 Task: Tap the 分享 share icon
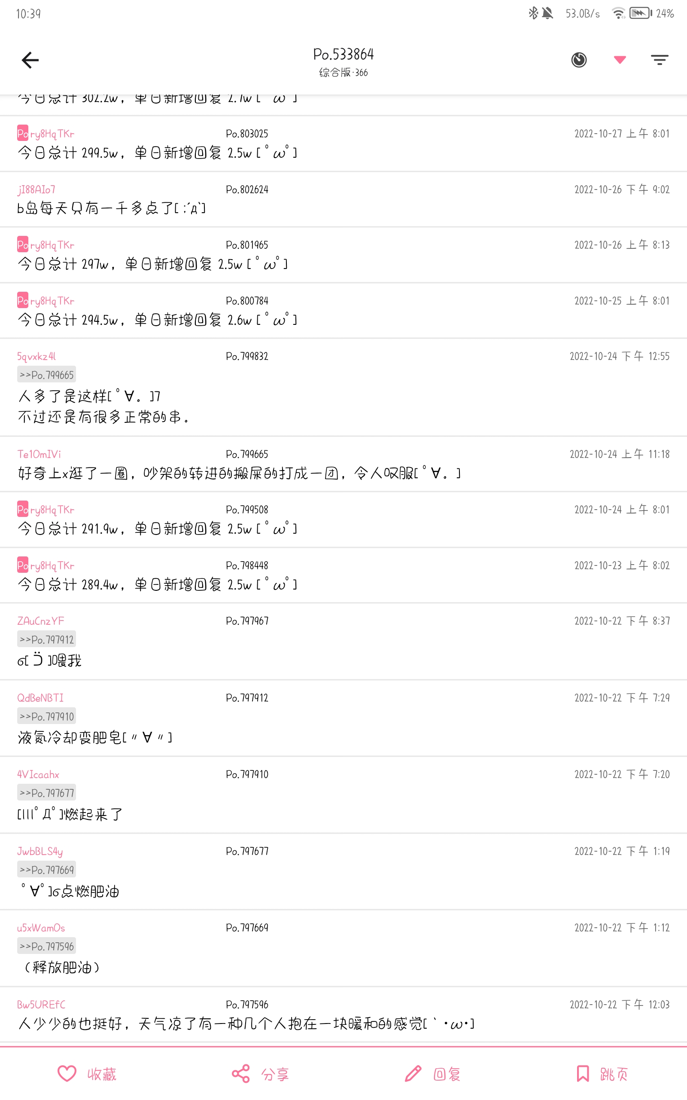(x=241, y=1074)
